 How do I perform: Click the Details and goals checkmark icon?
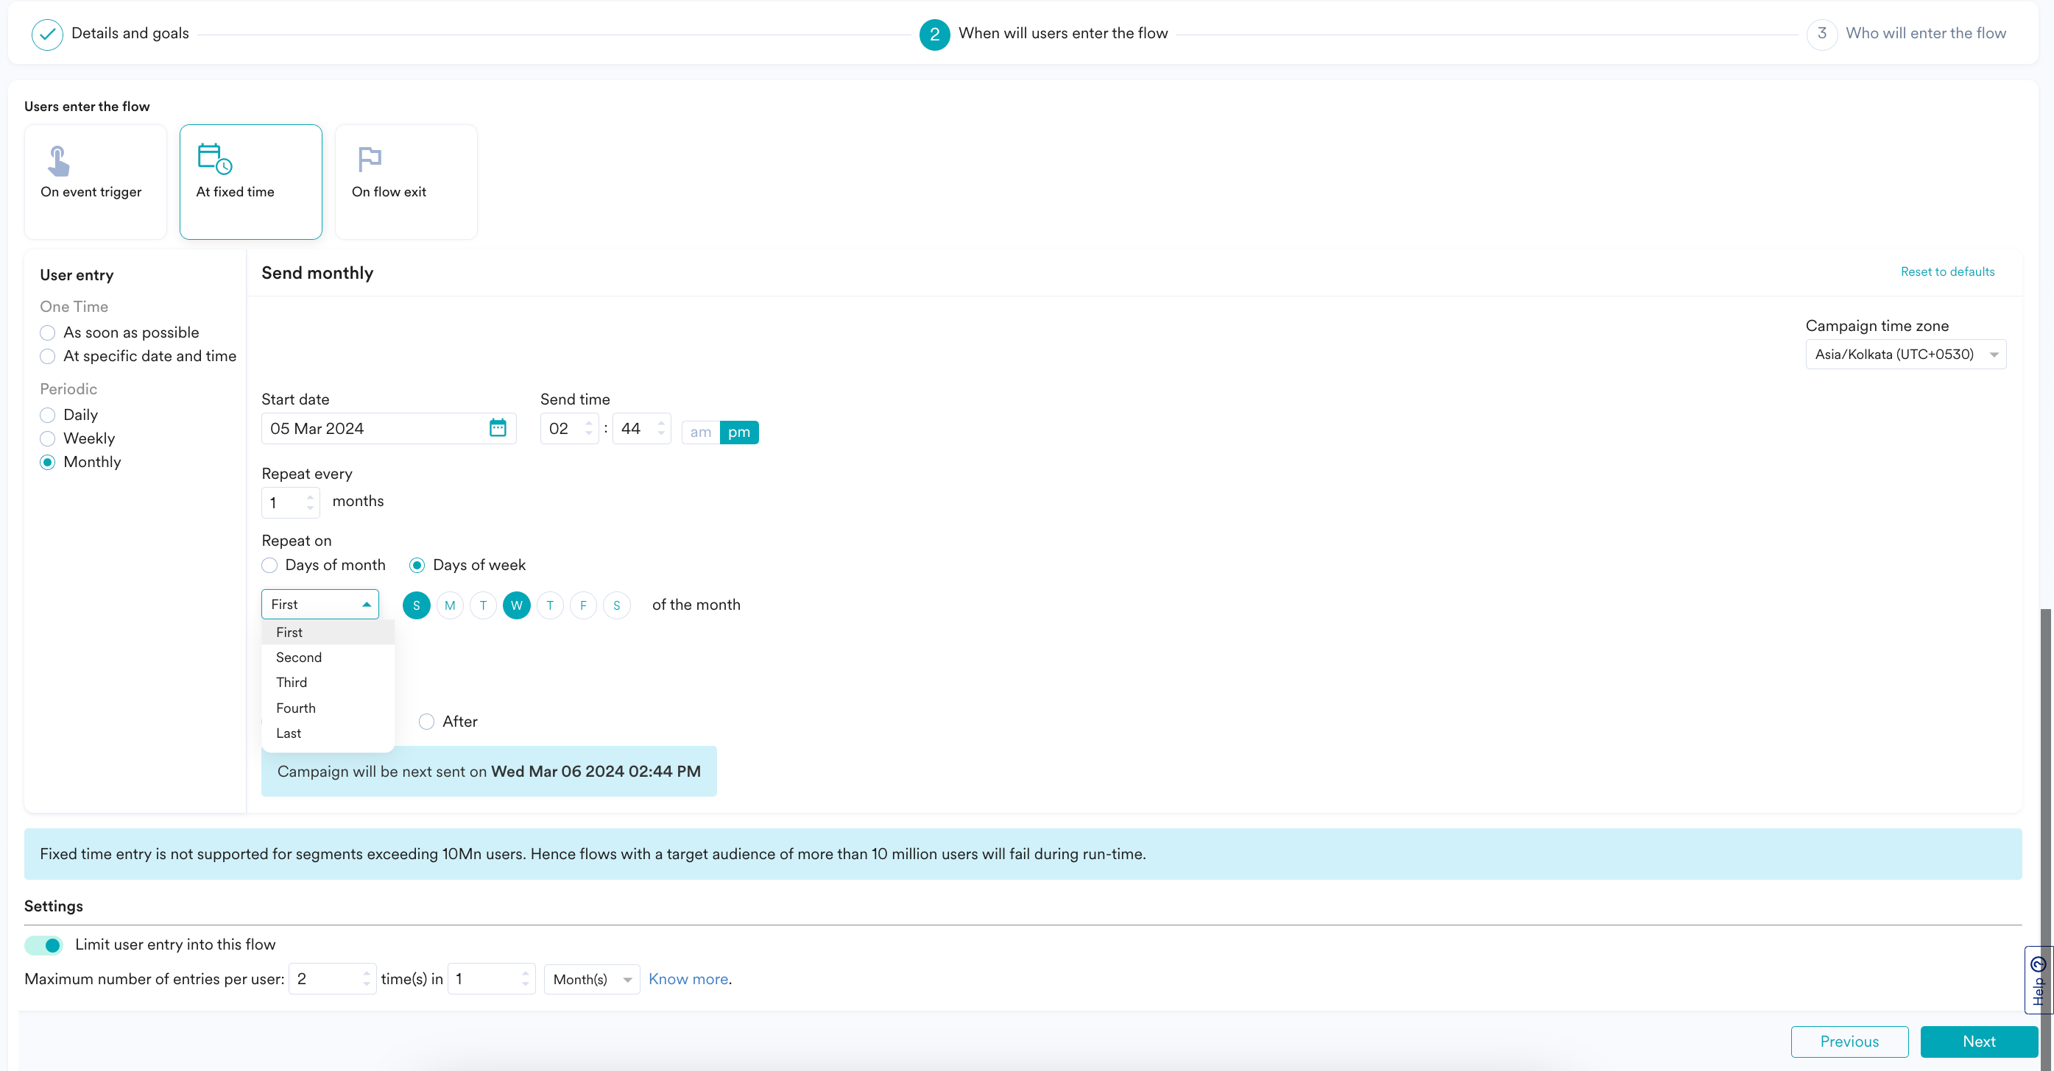pos(47,34)
